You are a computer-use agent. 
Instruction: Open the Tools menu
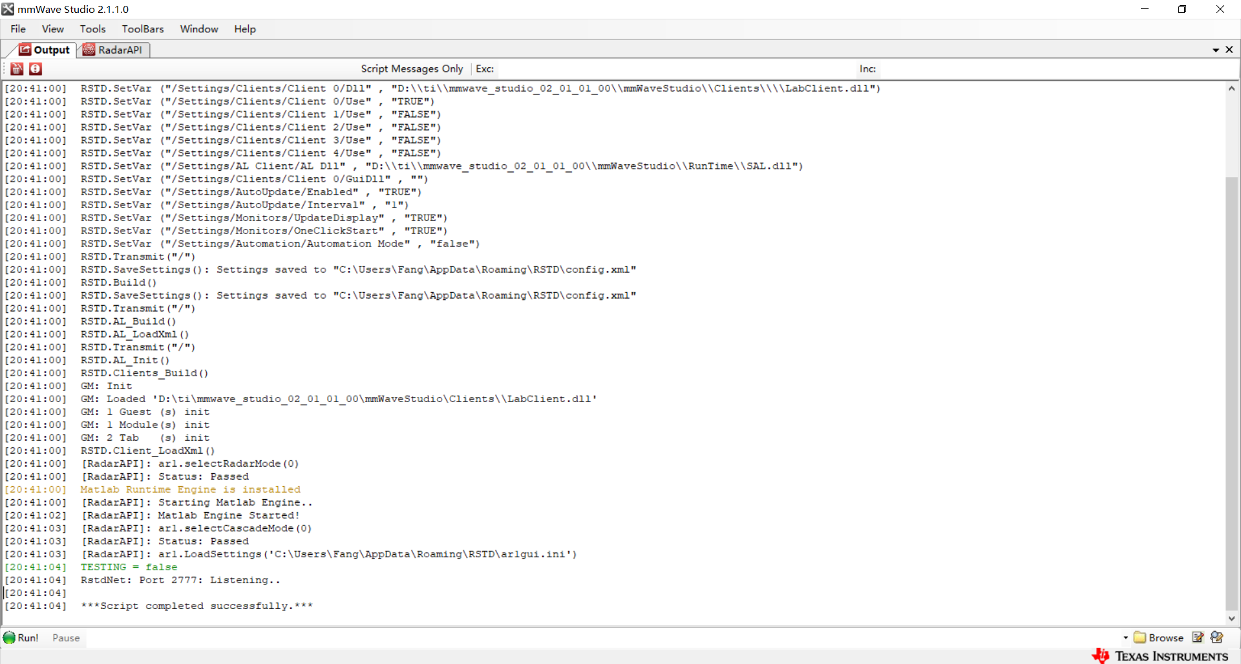pos(92,29)
